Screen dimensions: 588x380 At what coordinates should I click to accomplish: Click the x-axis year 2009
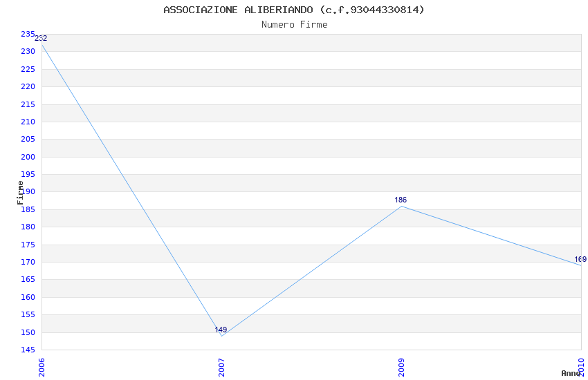click(x=402, y=368)
